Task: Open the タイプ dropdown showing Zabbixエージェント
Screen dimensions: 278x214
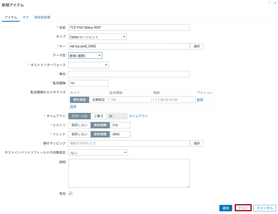Action: [97, 37]
